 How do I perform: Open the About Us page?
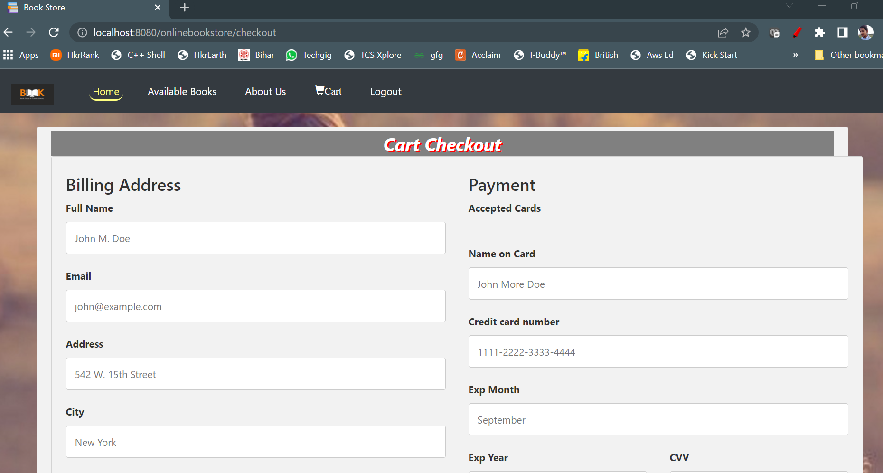265,92
